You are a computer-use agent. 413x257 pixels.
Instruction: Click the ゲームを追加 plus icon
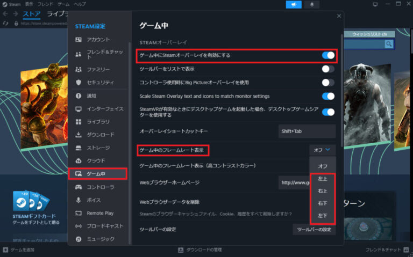(5, 249)
